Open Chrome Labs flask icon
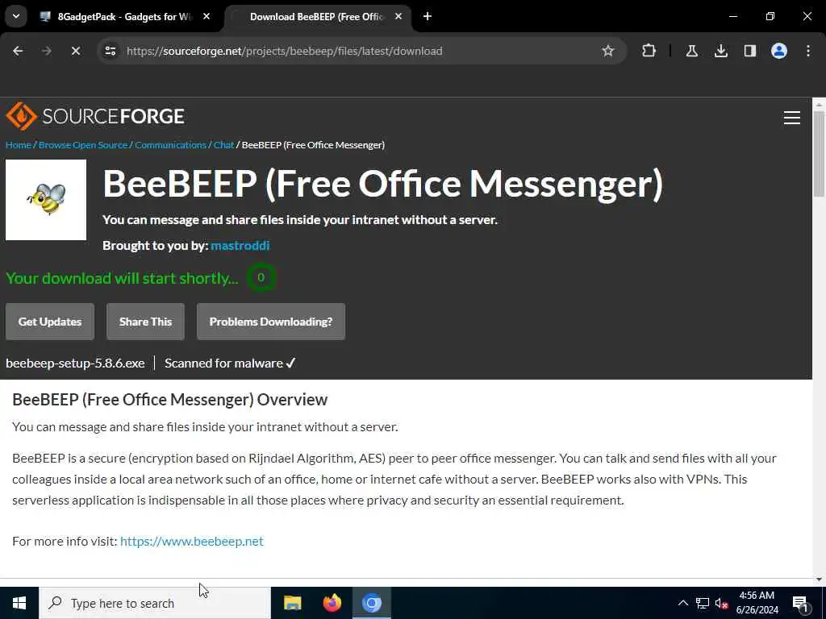Viewport: 826px width, 619px height. tap(692, 51)
